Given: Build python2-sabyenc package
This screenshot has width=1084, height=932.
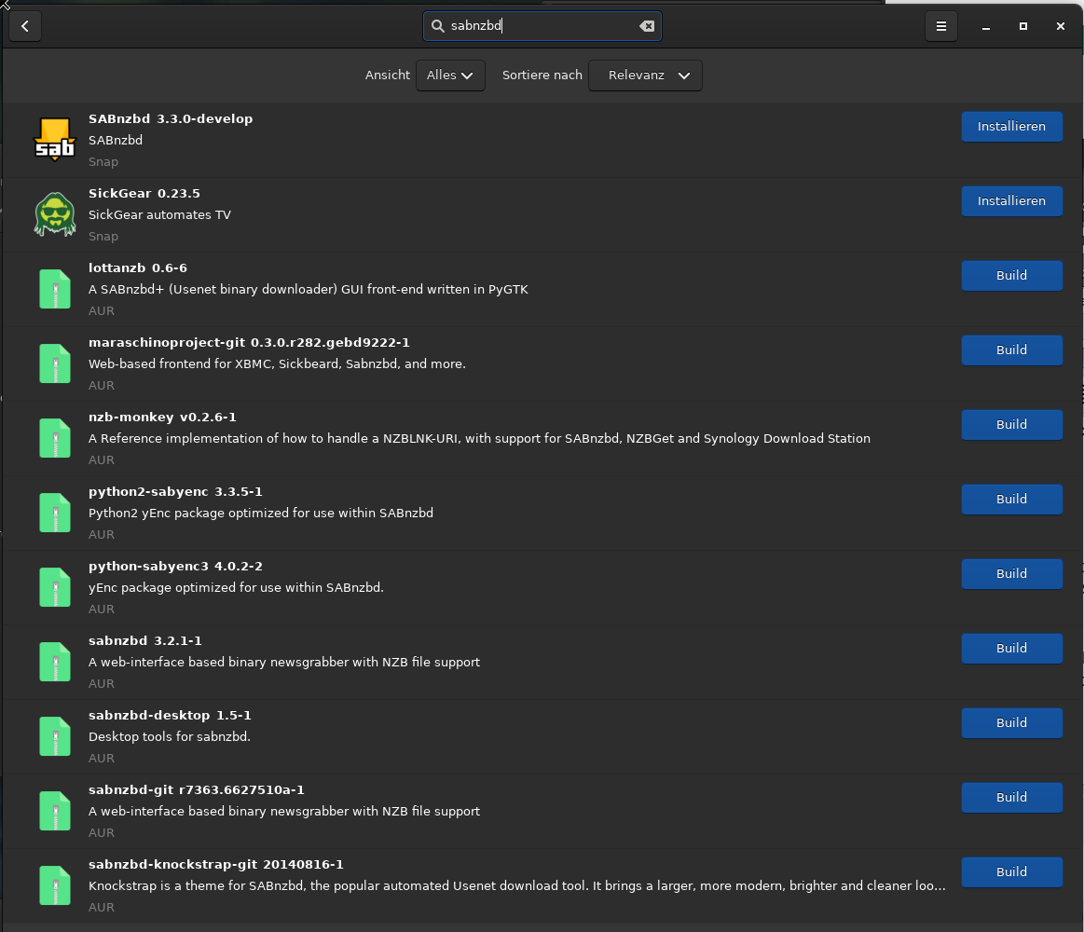Looking at the screenshot, I should (x=1011, y=500).
